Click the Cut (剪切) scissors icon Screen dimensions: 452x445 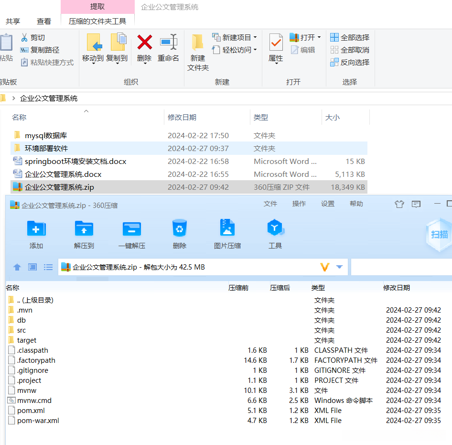24,37
